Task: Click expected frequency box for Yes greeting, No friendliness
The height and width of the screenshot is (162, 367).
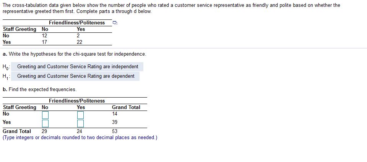Action: point(45,123)
